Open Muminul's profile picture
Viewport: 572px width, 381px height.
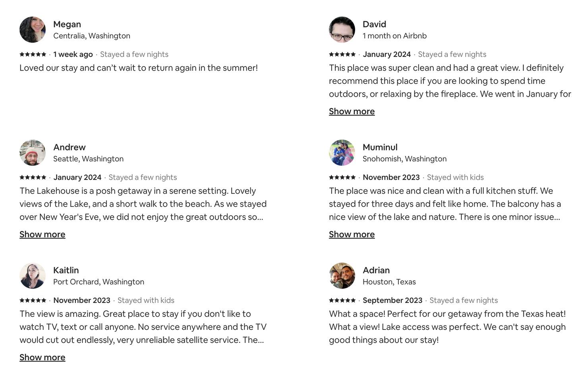342,153
